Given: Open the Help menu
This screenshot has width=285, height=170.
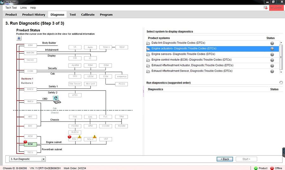Looking at the screenshot, I should click(33, 8).
